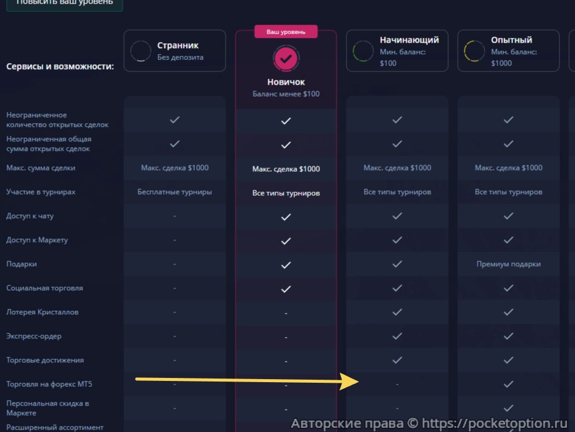Click the Начинающий checkmark for Лотерея Кристаллов
This screenshot has height=432, width=575.
(397, 312)
